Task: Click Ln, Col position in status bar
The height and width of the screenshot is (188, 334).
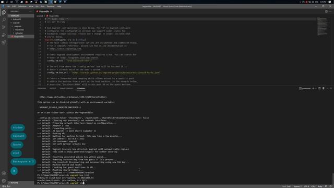Action: (287, 186)
